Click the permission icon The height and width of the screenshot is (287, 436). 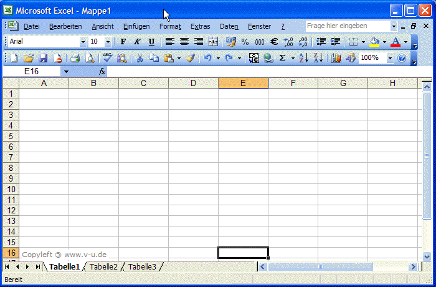click(x=57, y=58)
